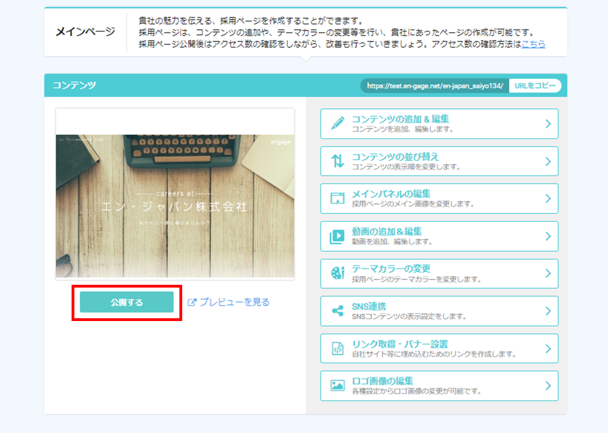Screen dimensions: 608x433
Task: Select リンク取得・バナー設置 menu title
Action: [x=400, y=344]
